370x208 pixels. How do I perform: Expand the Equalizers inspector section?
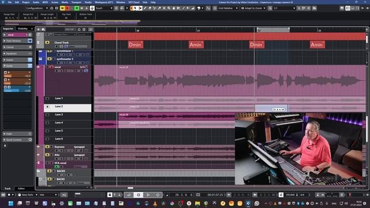pyautogui.click(x=17, y=54)
